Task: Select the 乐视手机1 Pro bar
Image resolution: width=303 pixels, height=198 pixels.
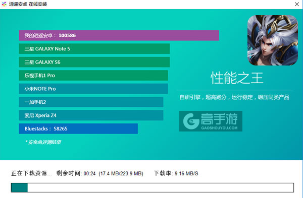Action: 93,76
